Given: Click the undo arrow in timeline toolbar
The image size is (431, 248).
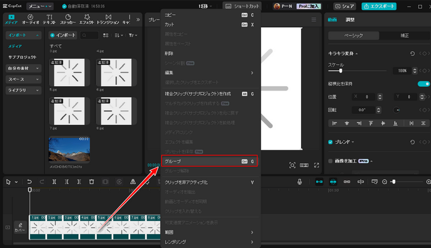Looking at the screenshot, I should [28, 182].
